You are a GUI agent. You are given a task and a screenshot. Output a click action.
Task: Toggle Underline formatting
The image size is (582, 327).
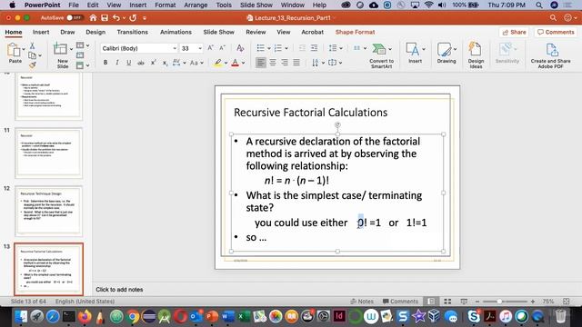tap(129, 63)
